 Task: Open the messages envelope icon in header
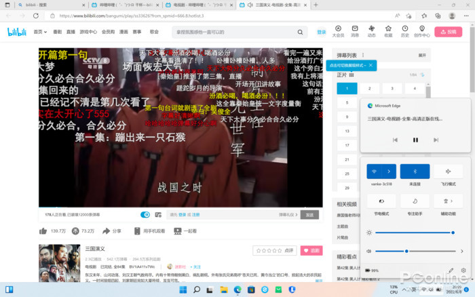point(355,28)
